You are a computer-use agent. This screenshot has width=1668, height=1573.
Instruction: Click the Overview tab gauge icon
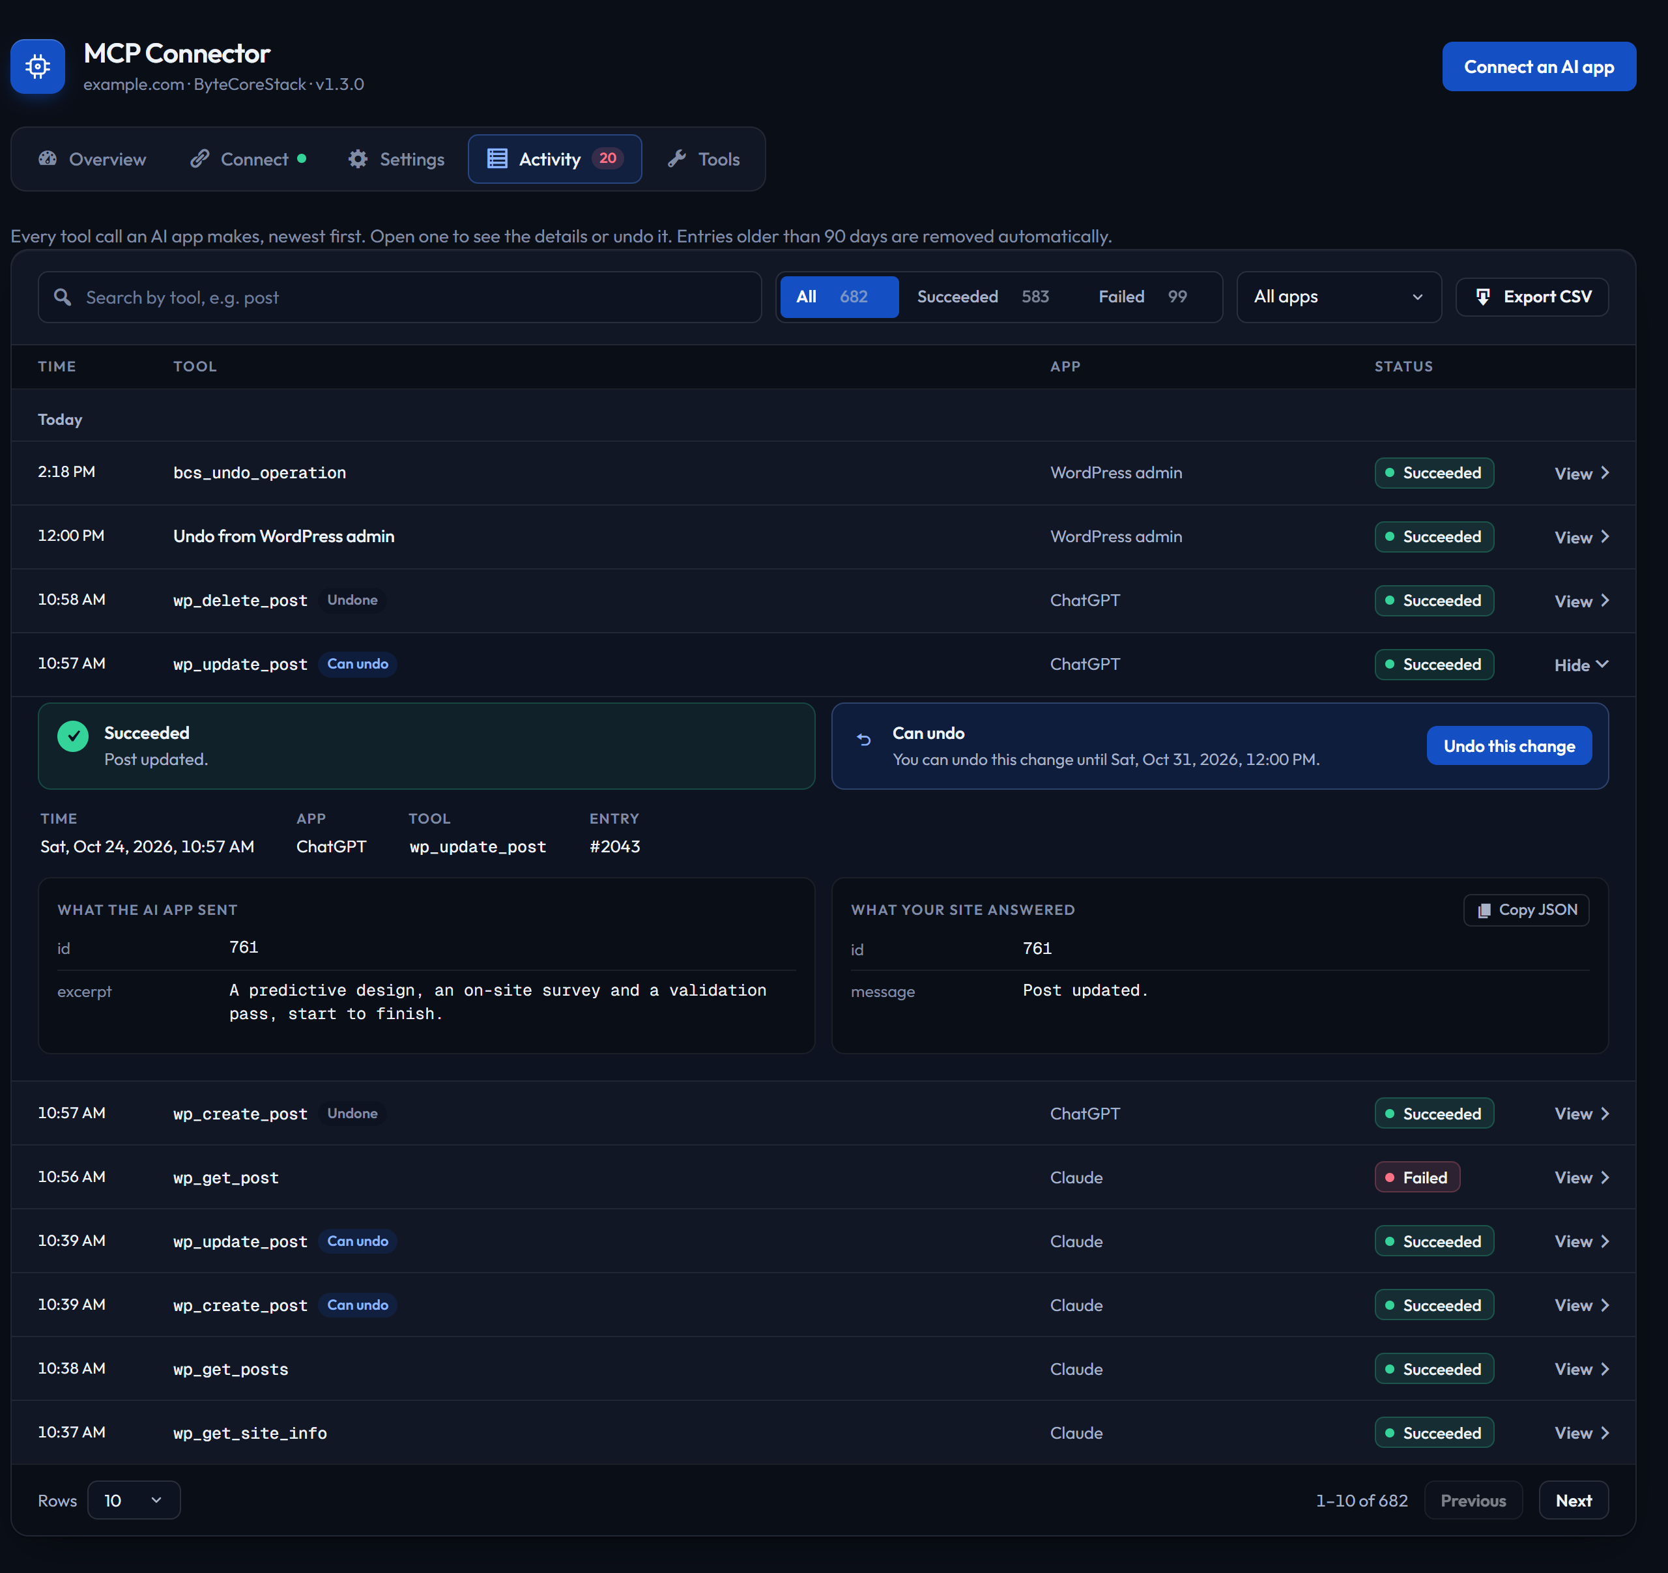pyautogui.click(x=48, y=158)
